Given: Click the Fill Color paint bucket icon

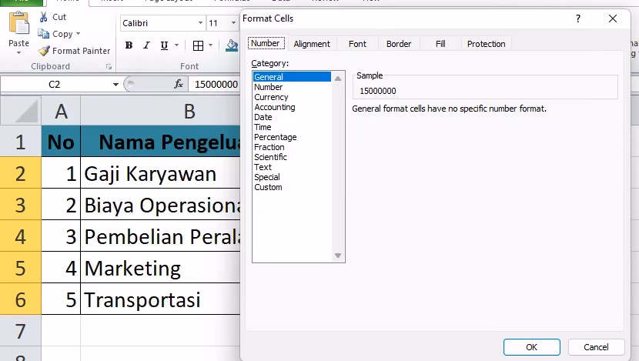Looking at the screenshot, I should pos(232,45).
